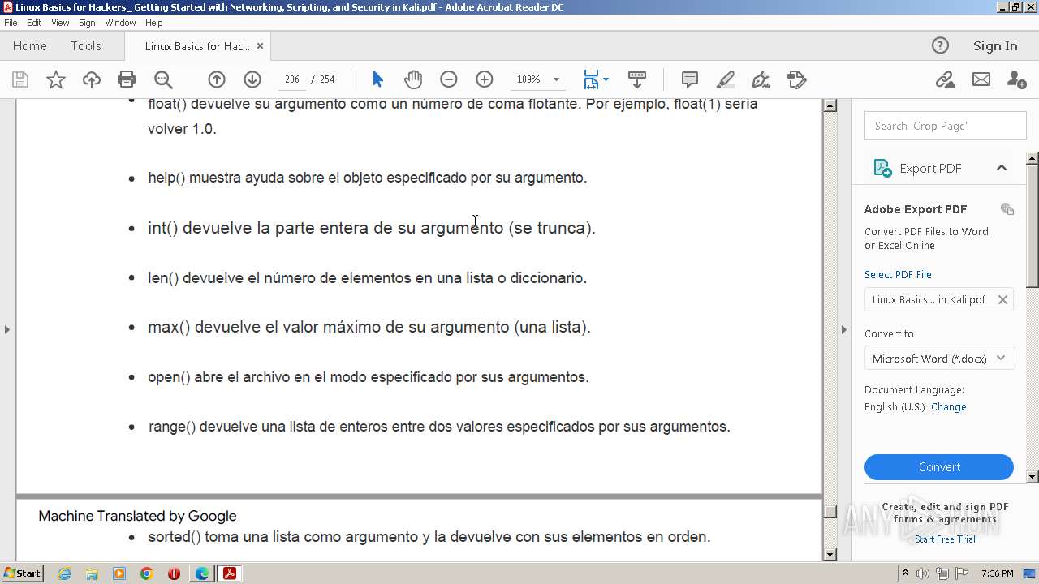Click the document scroll down arrow

[x=830, y=555]
